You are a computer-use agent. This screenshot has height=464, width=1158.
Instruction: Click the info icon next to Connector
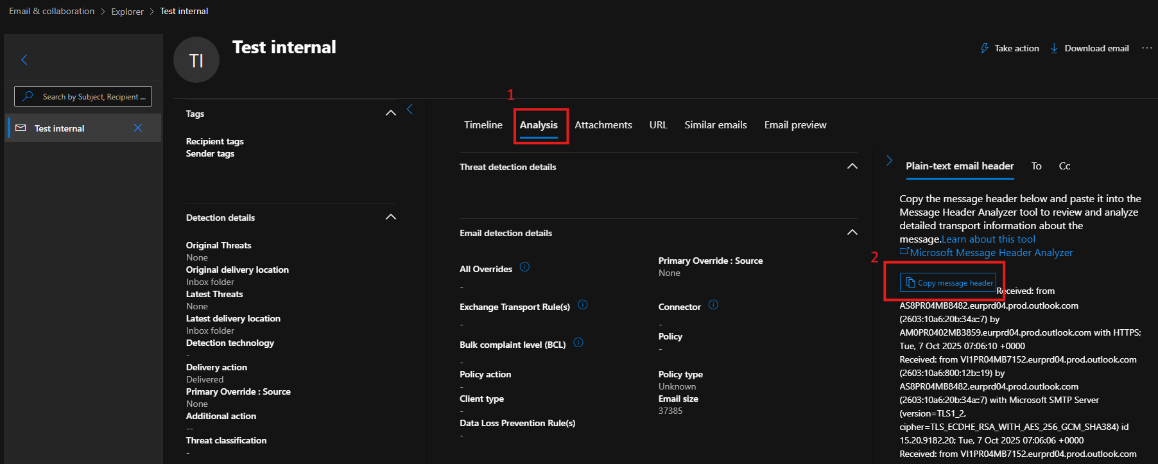tap(713, 305)
